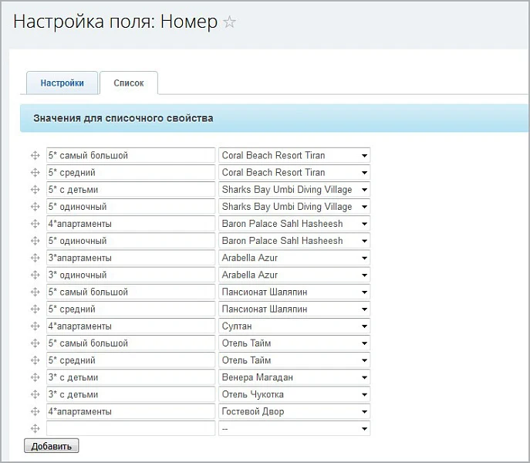Open the Отель Чукотка dropdown
The height and width of the screenshot is (463, 530).
295,394
